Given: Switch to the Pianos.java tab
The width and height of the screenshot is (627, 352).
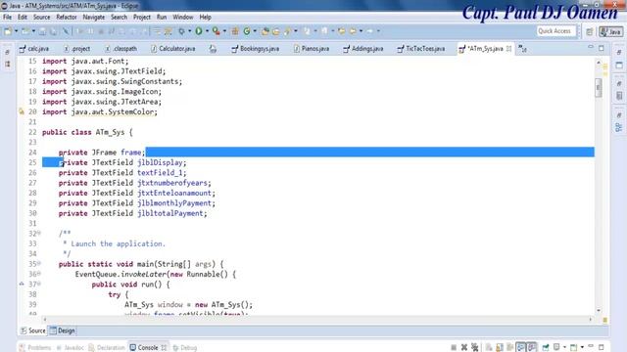Looking at the screenshot, I should [312, 49].
